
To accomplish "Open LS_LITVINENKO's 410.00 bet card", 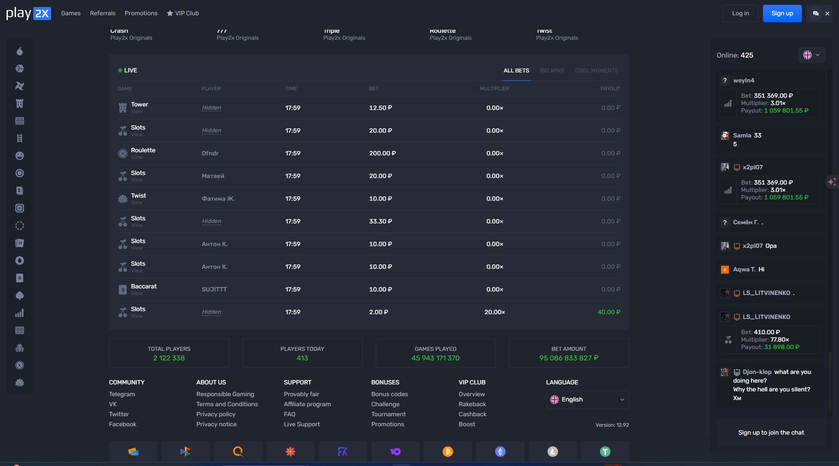I will click(770, 339).
